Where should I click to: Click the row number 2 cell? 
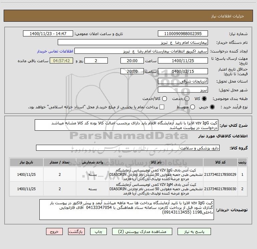(x=242, y=189)
